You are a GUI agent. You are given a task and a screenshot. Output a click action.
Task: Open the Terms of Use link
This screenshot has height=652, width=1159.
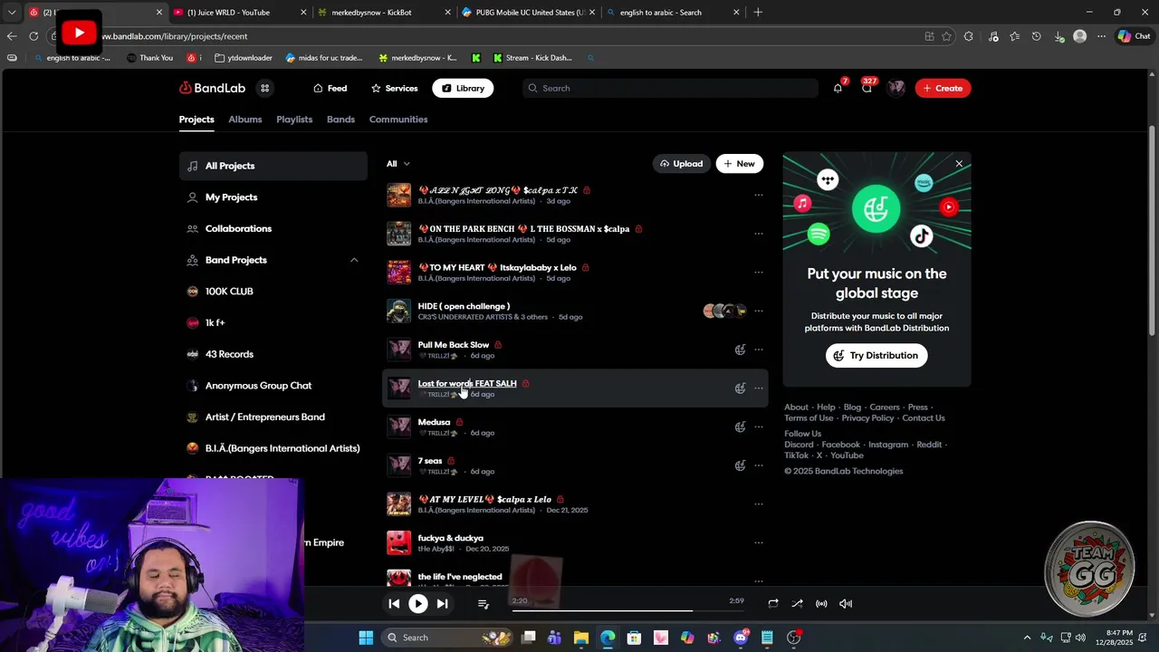[809, 418]
